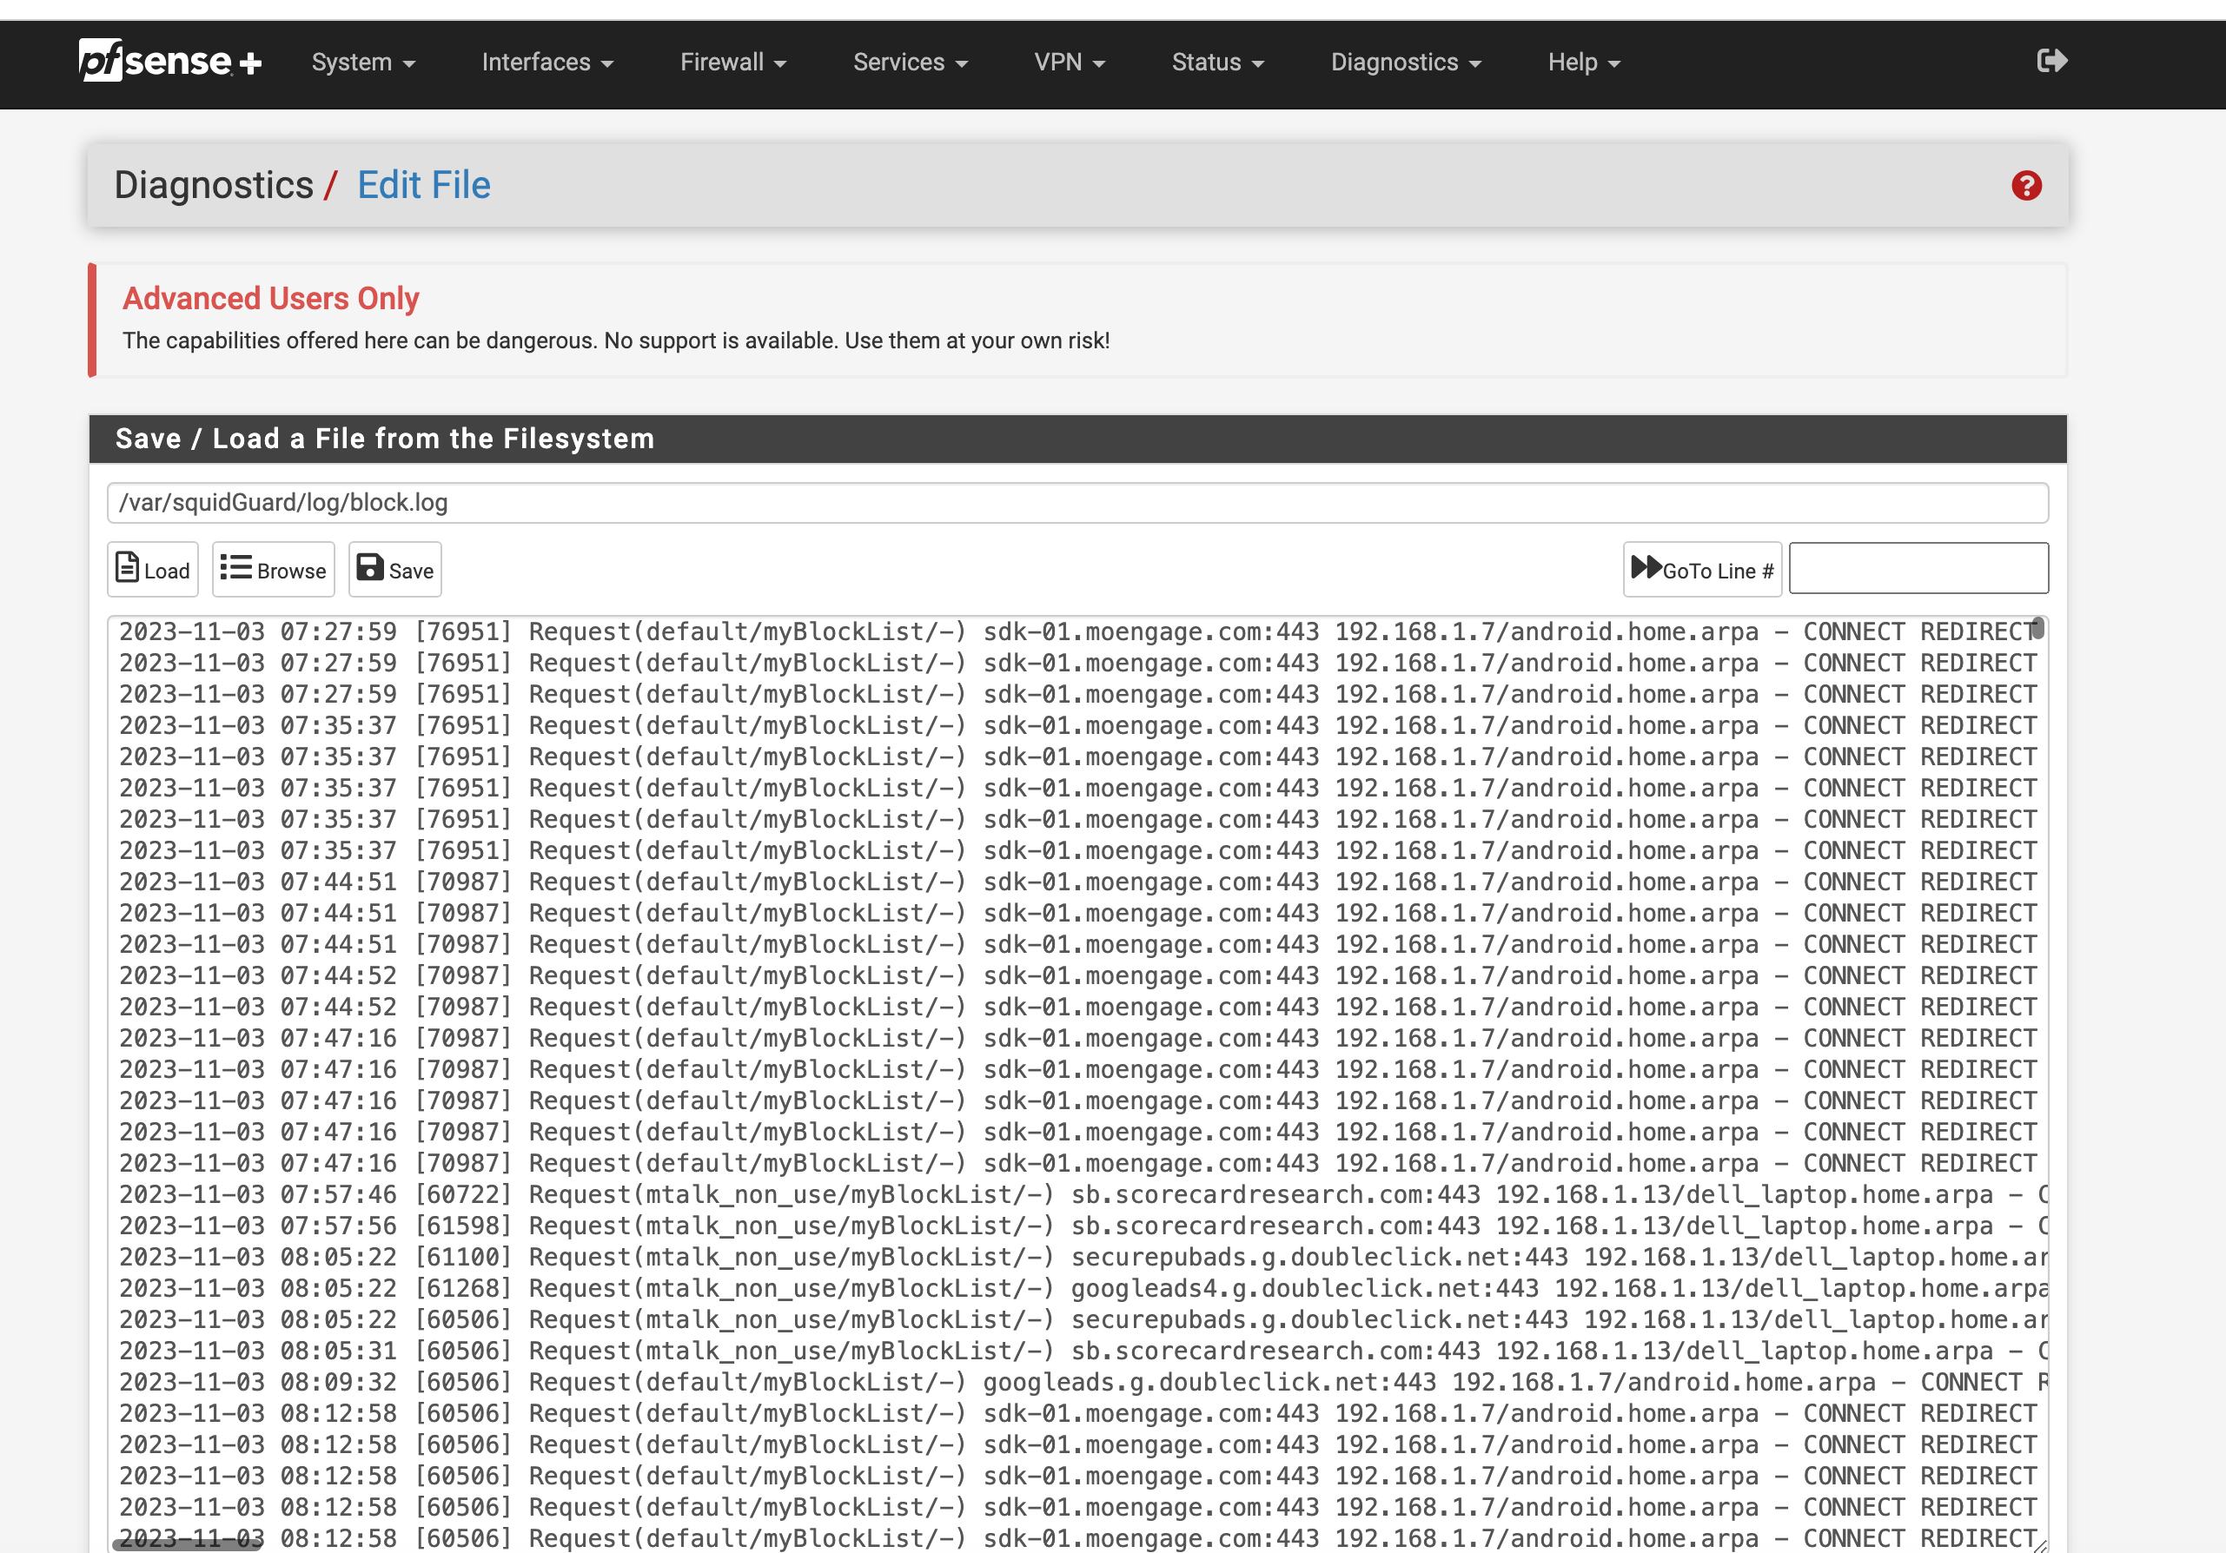Click 'Save / Load a File from the Filesystem' header
Screen dimensions: 2226x1553
pos(385,439)
